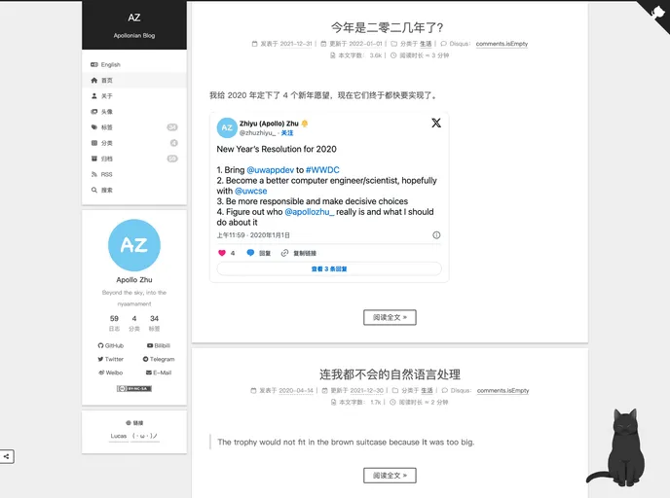Click the AZ profile avatar in the sidebar
The height and width of the screenshot is (498, 670).
(x=133, y=245)
